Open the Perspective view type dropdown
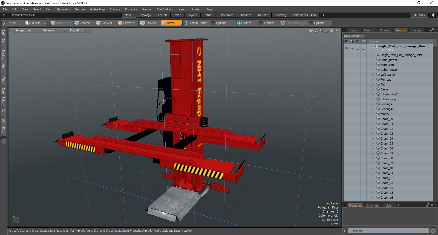Screen dimensions: 438x235 (x=23, y=31)
